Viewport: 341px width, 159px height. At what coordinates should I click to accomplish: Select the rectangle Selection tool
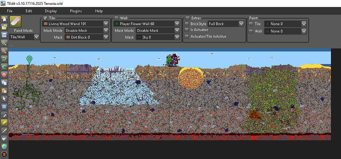click(4, 107)
